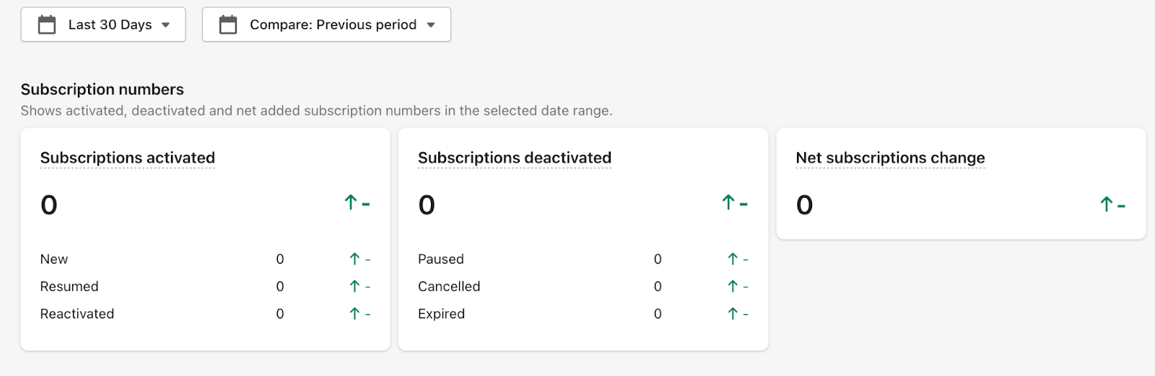
Task: Click the trend arrow beside Expired row
Action: 733,314
